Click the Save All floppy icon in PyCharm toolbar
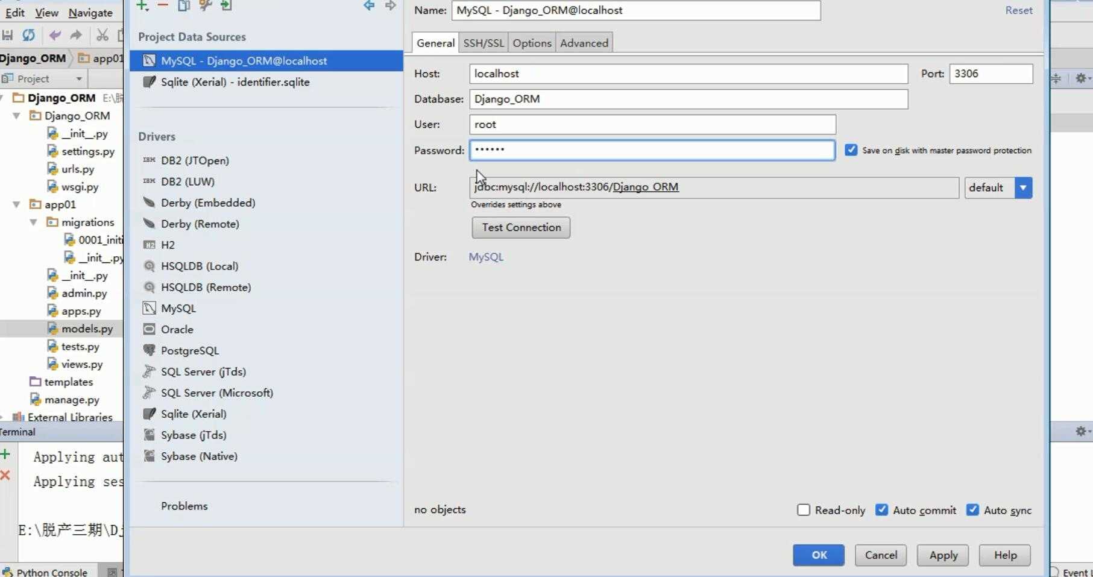1093x577 pixels. [x=8, y=35]
